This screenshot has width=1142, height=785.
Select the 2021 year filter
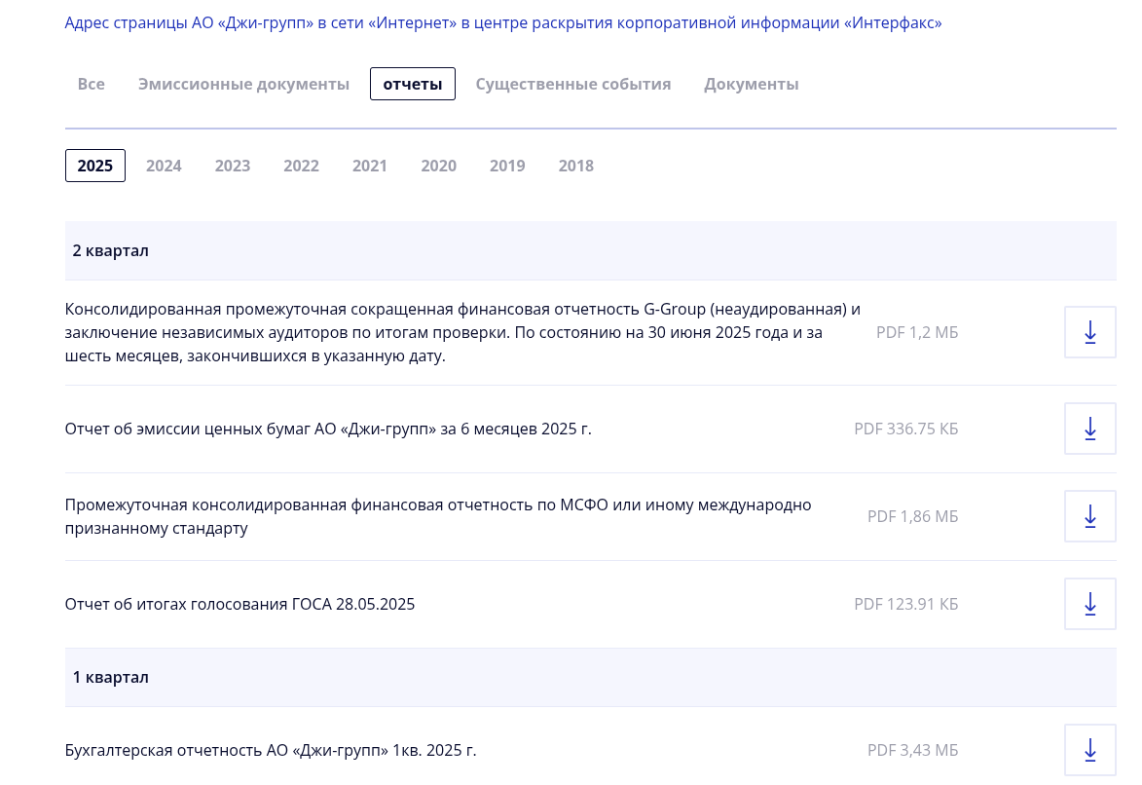click(370, 166)
